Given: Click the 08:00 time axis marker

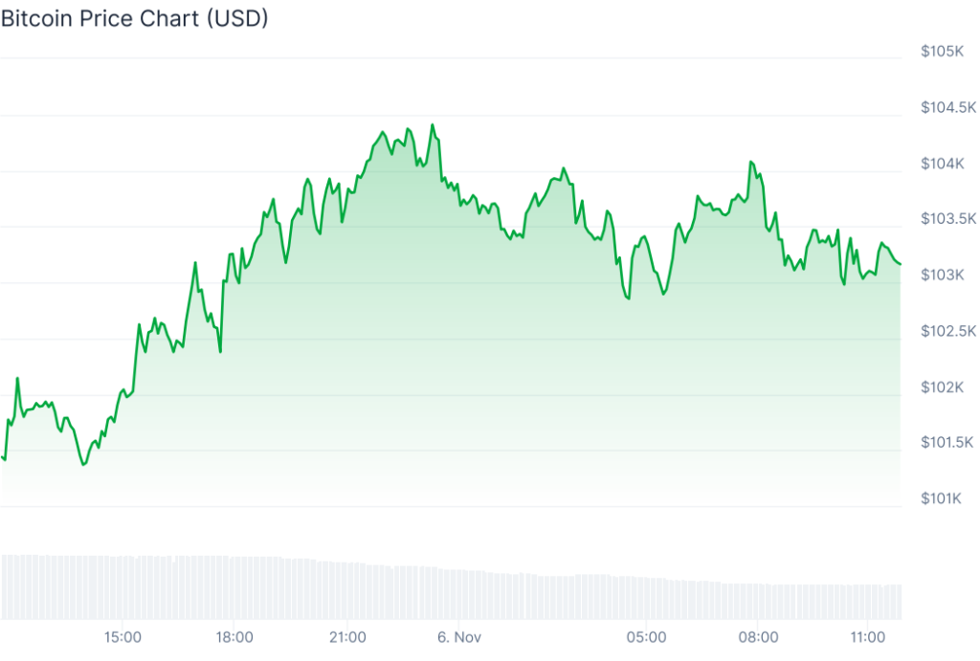Looking at the screenshot, I should 758,637.
